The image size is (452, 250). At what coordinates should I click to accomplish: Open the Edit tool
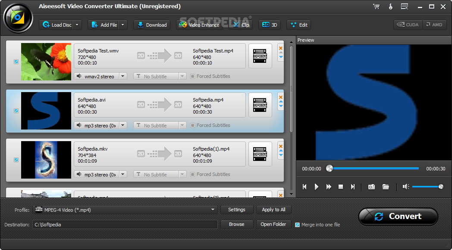click(299, 25)
